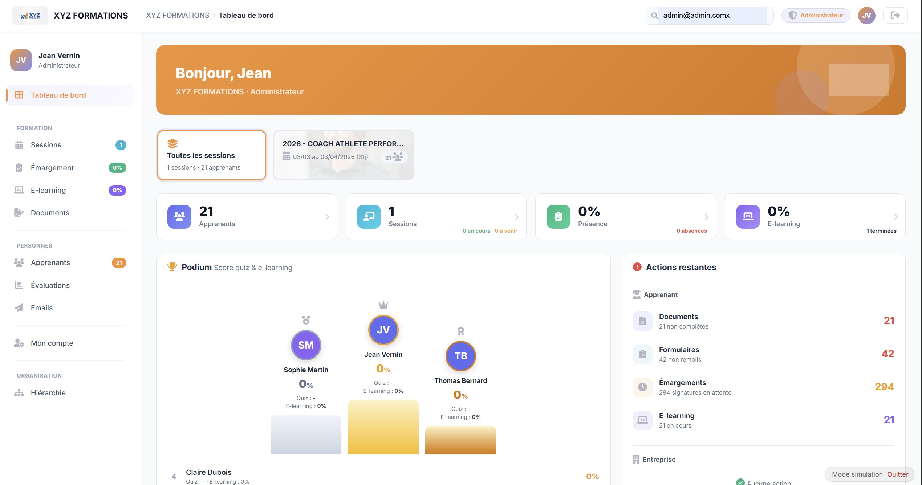Click the purple Apprenants stat icon
This screenshot has height=485, width=922.
(179, 217)
